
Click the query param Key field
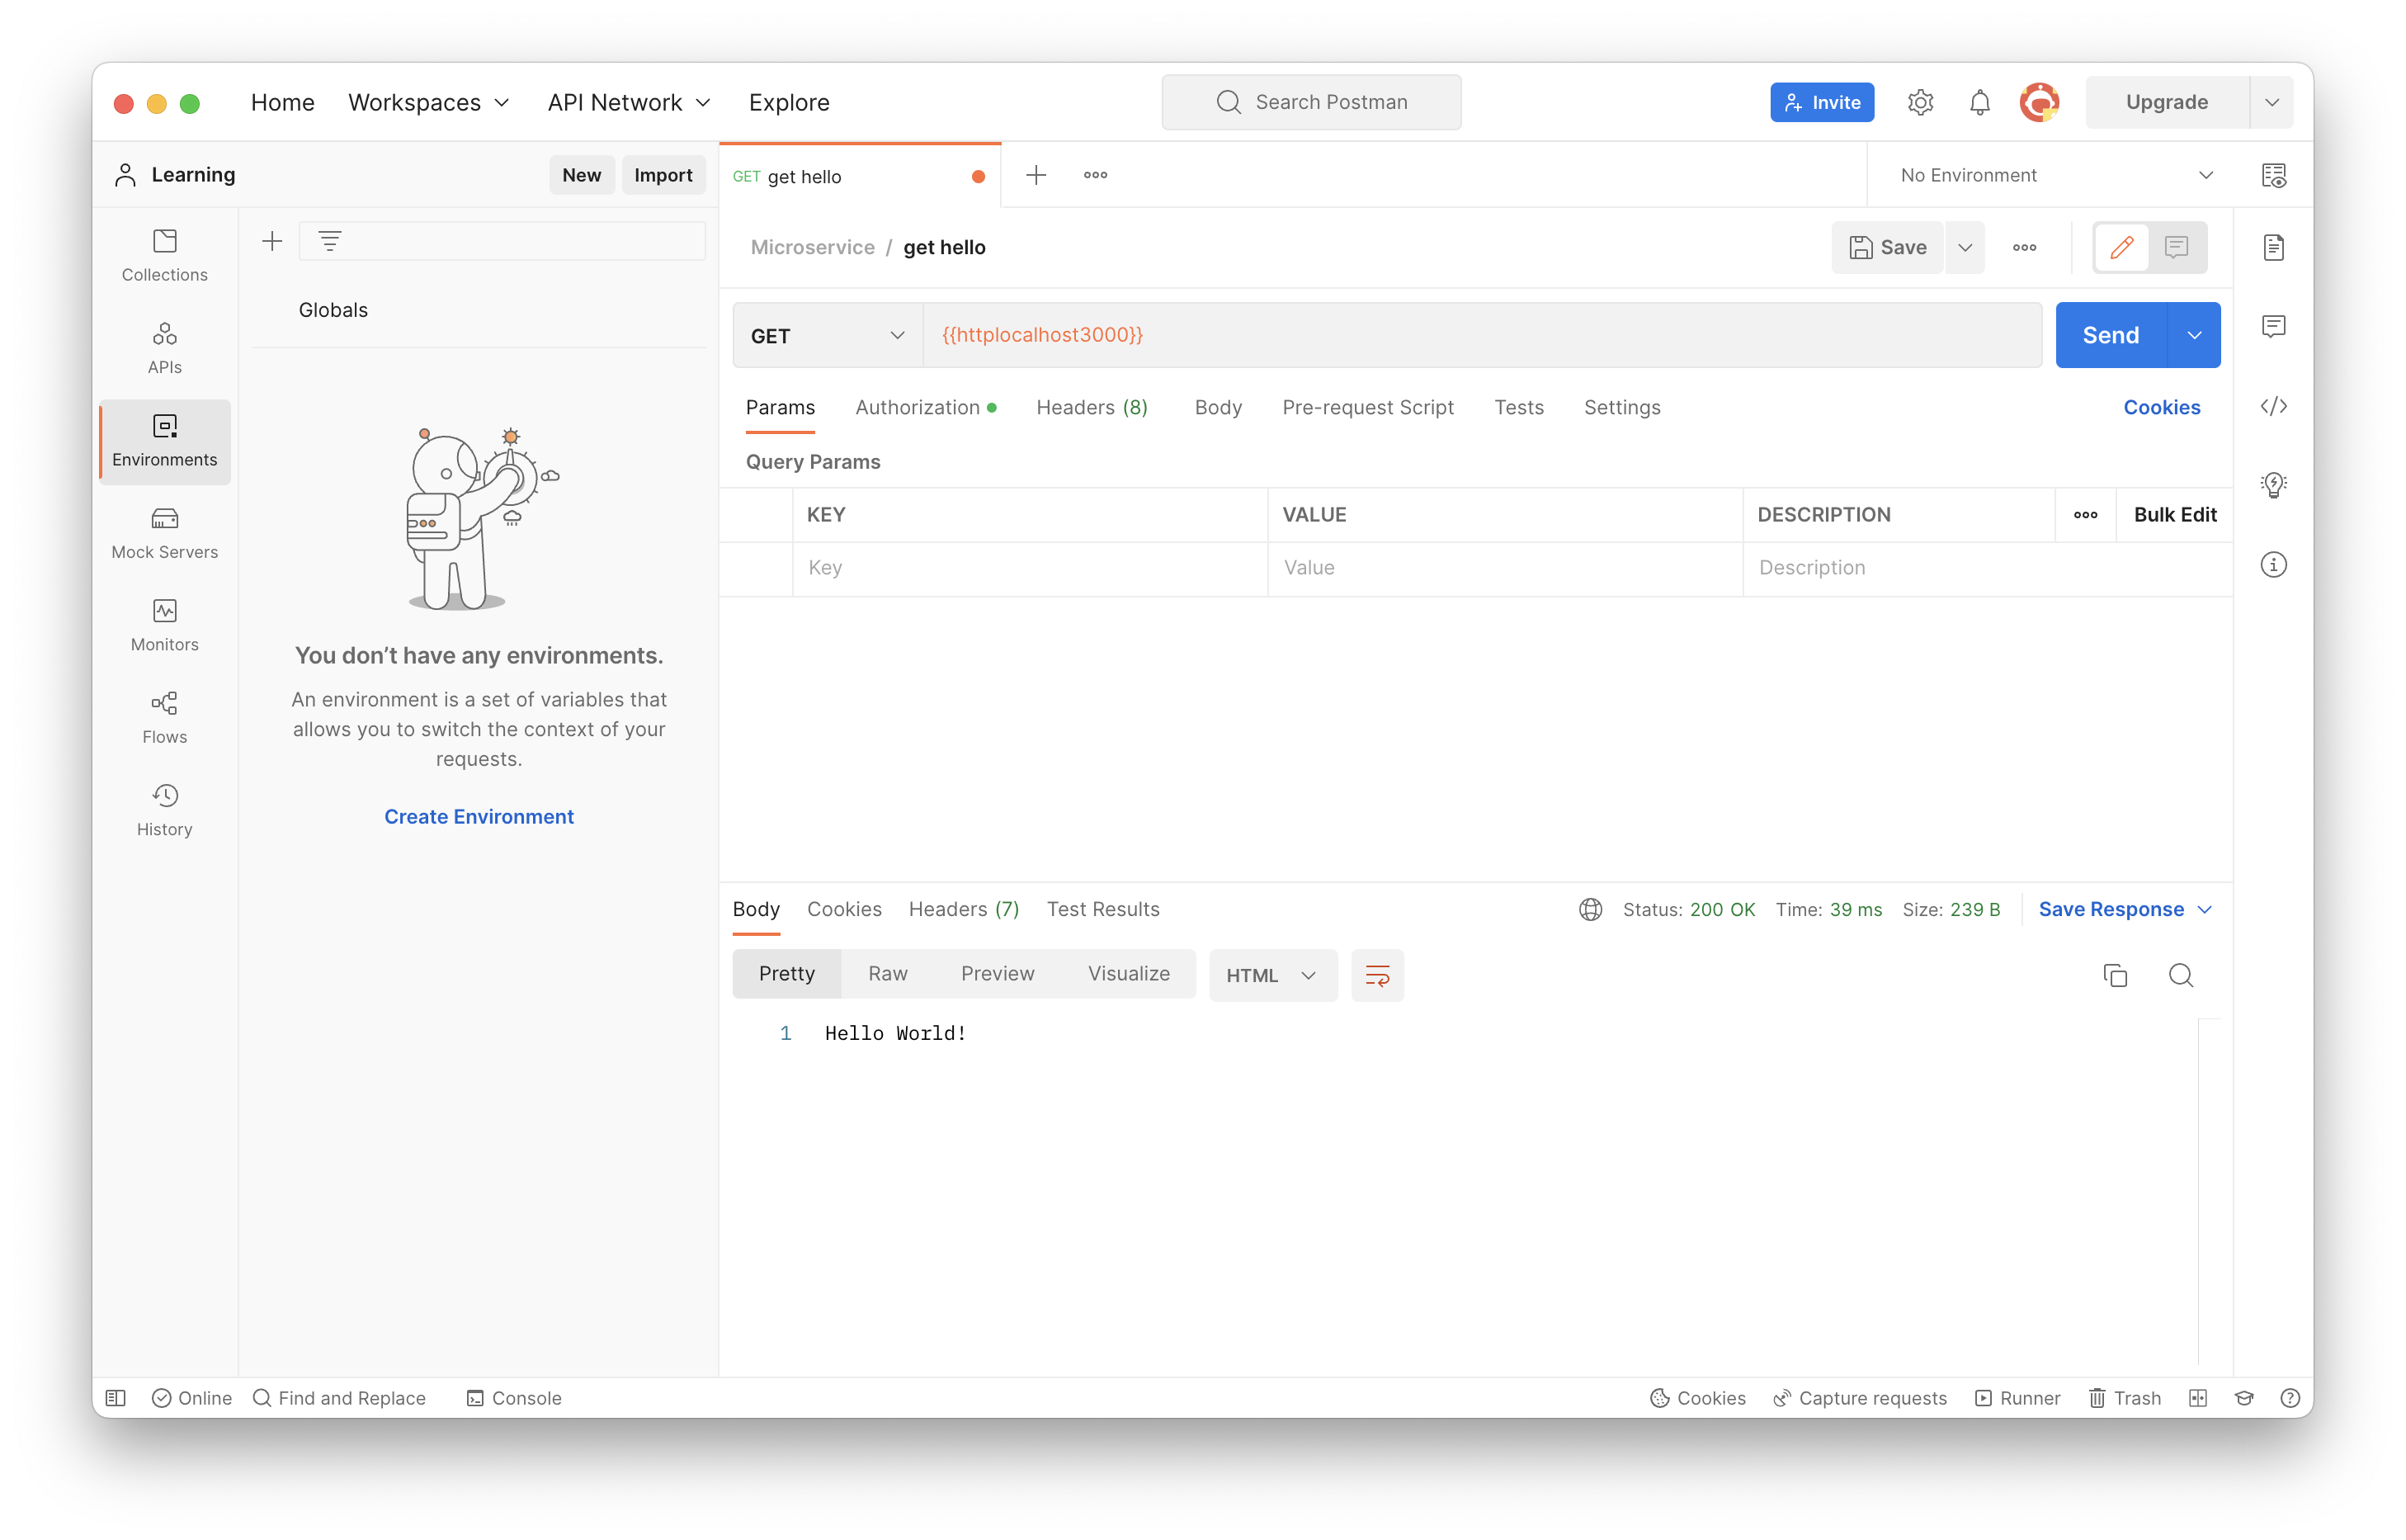click(x=1030, y=568)
